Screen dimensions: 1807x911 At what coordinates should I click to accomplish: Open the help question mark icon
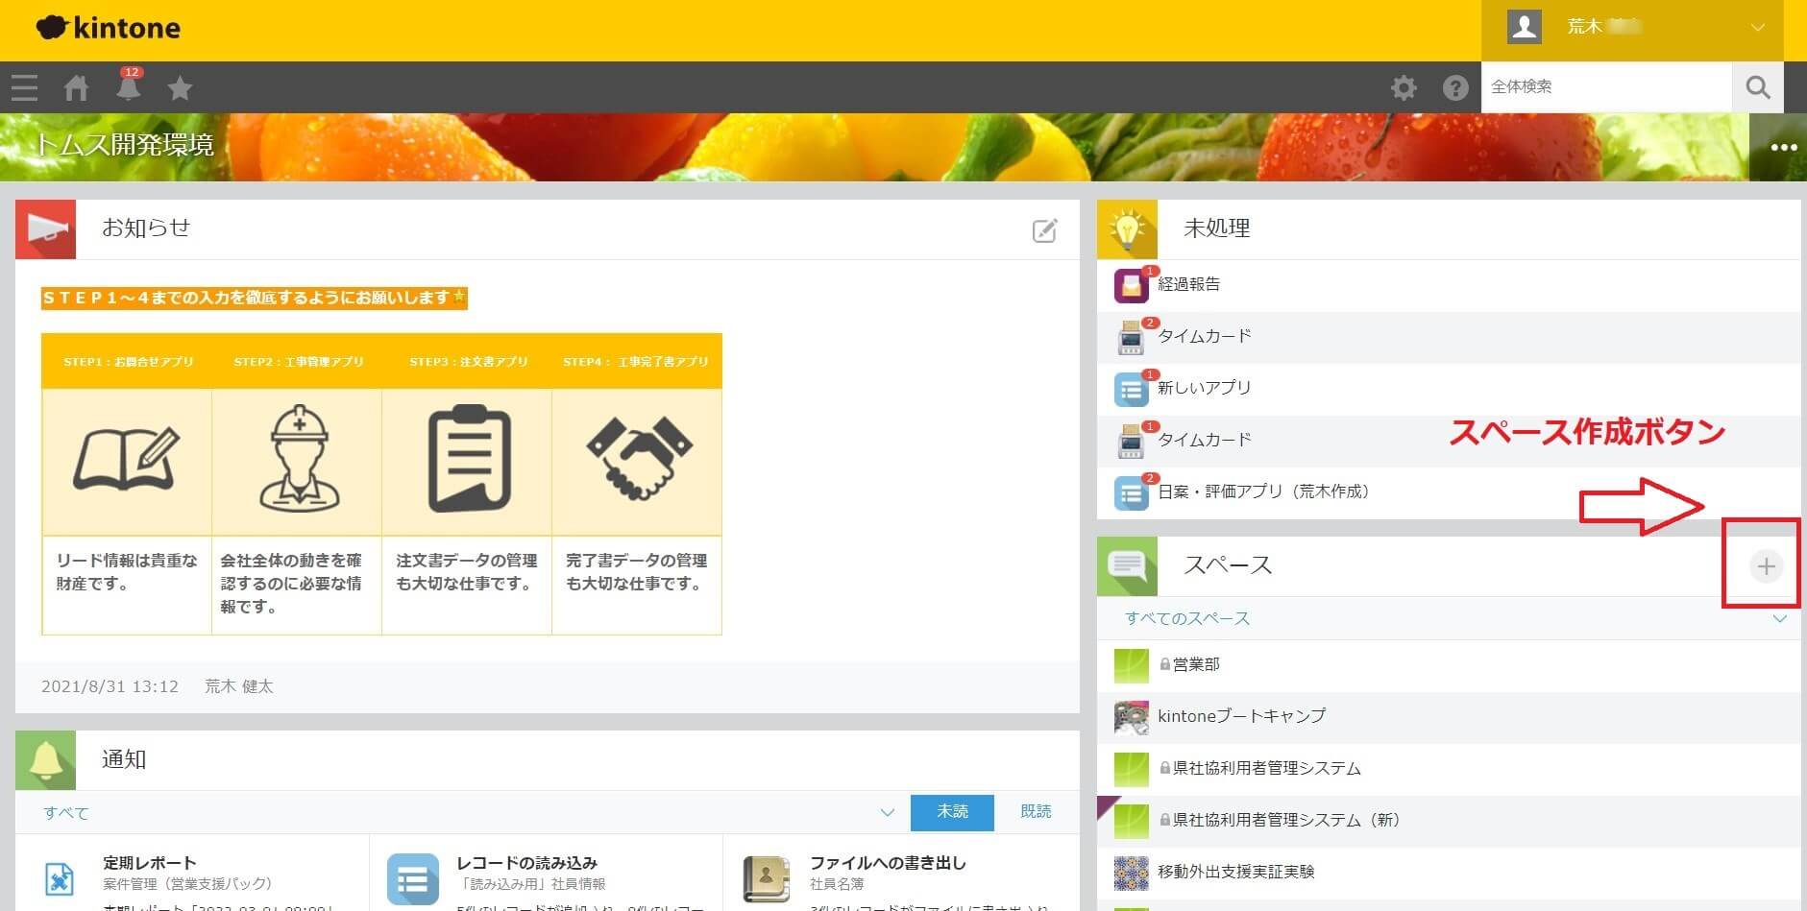(x=1455, y=87)
